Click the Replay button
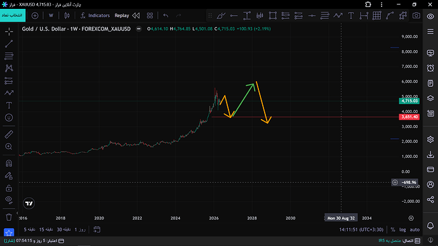 pyautogui.click(x=122, y=16)
